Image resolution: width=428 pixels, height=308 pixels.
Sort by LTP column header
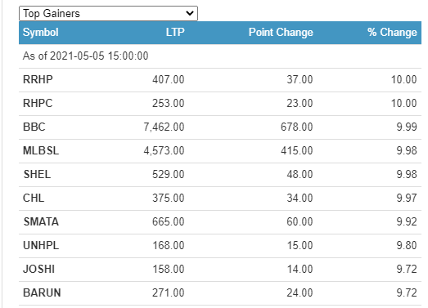coord(175,33)
